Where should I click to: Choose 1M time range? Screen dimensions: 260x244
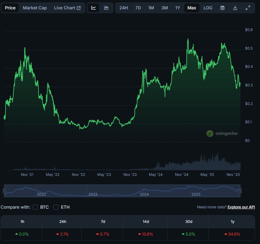click(151, 8)
